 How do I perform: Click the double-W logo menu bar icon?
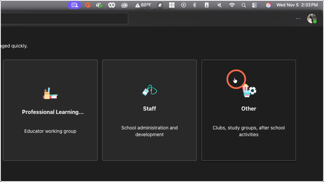(x=112, y=5)
